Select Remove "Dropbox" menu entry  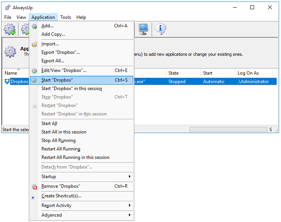coord(81,186)
